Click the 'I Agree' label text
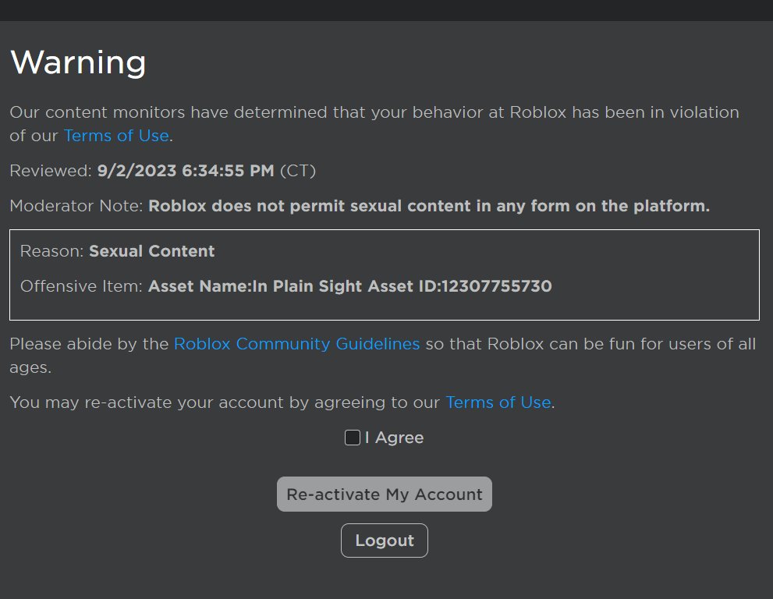The image size is (773, 599). click(x=395, y=438)
